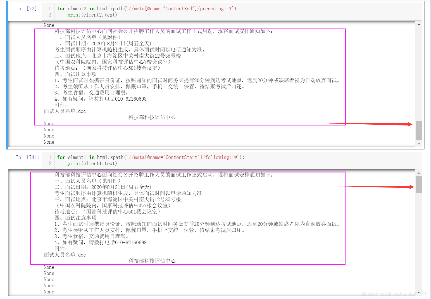Click the scrollbar thumb in cell 74 output
Image resolution: width=431 pixels, height=299 pixels.
pyautogui.click(x=419, y=184)
